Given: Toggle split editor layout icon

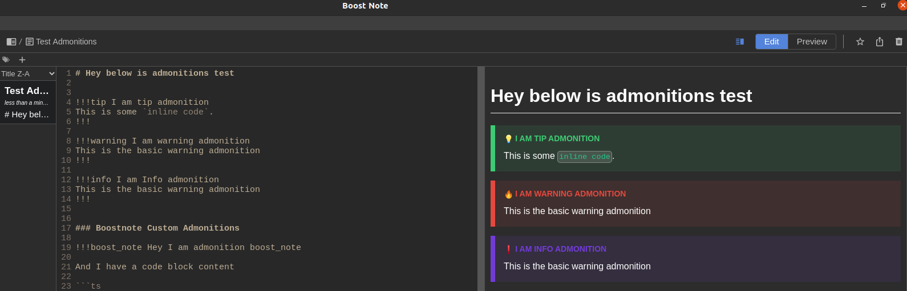Looking at the screenshot, I should point(740,42).
